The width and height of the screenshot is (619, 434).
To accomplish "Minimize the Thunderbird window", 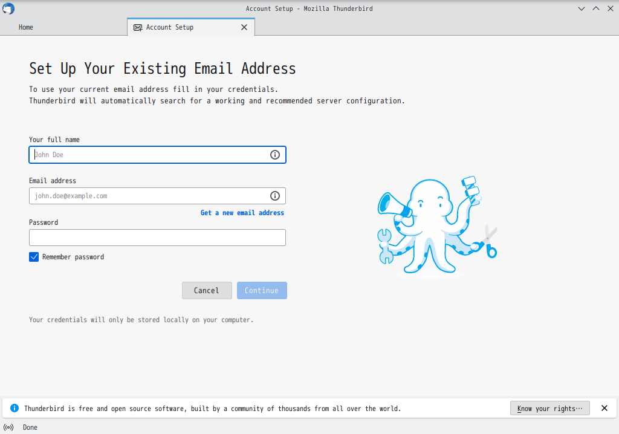I will [581, 8].
